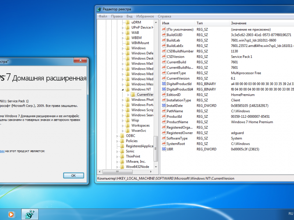Open the Файл menu in Registry Editor
This screenshot has width=294, height=220.
(103, 16)
